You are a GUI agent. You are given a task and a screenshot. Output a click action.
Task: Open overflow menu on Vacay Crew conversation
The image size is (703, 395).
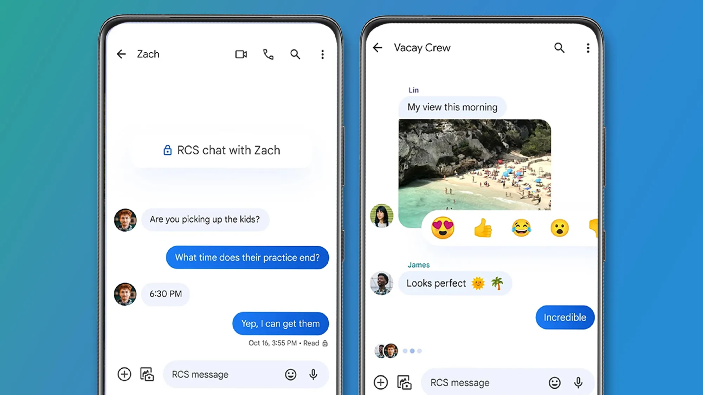pyautogui.click(x=588, y=48)
